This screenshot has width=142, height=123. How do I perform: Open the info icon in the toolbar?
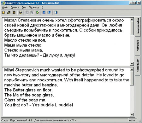(56, 13)
